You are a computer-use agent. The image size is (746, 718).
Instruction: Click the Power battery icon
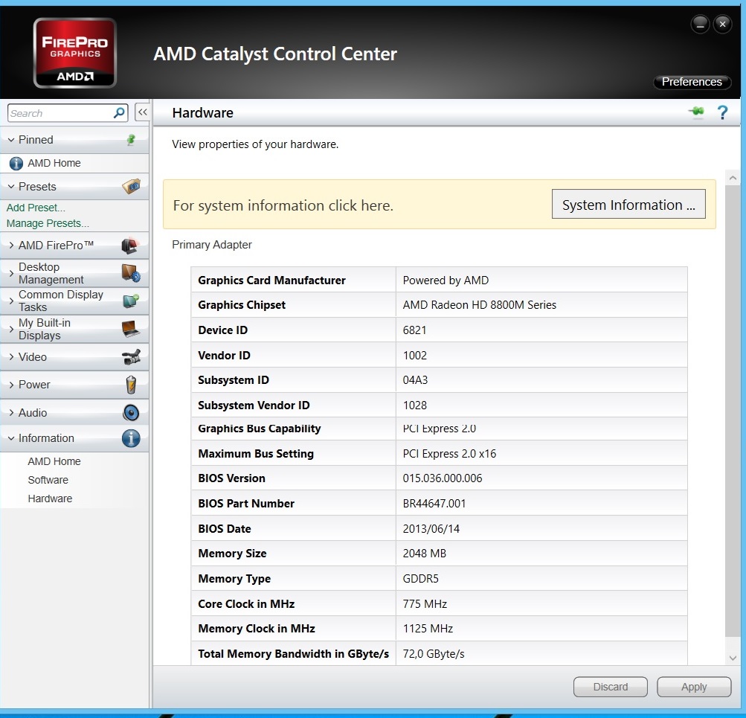click(132, 385)
